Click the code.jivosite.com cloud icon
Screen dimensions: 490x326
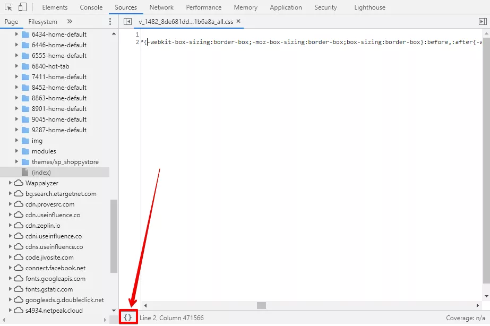19,257
